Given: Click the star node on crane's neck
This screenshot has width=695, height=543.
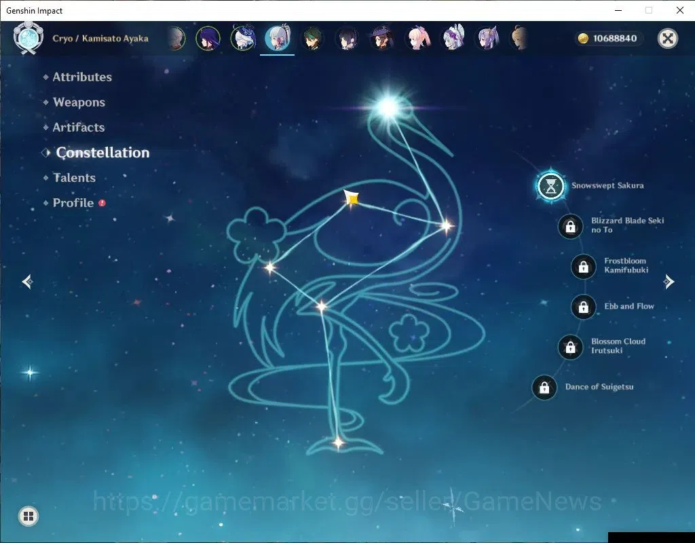Looking at the screenshot, I should coord(447,227).
